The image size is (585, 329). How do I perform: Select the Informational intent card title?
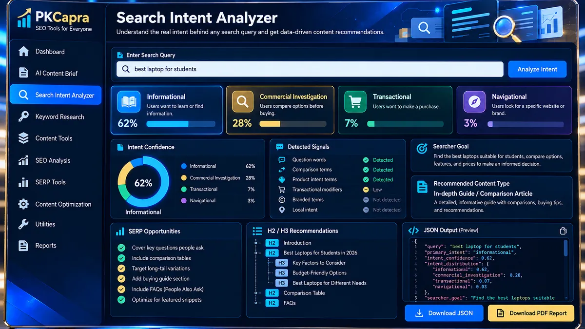pos(166,97)
